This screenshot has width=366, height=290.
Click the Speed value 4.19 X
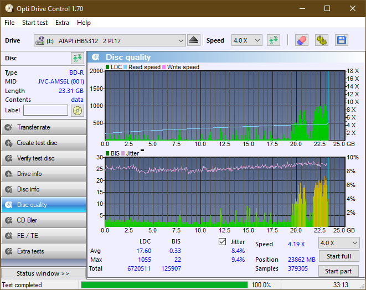296,244
